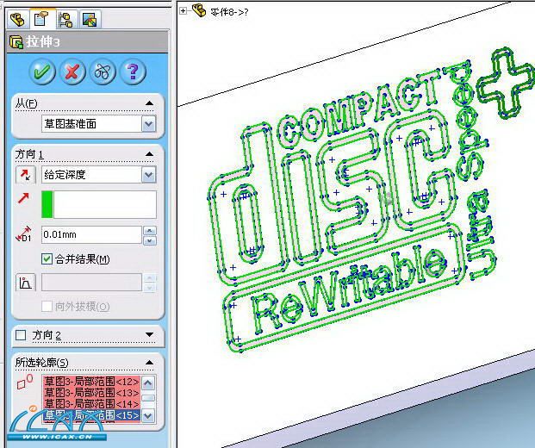Open the FeatureManager design tree tab

[18, 19]
